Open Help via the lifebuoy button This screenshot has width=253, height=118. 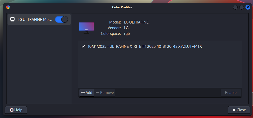(16, 110)
